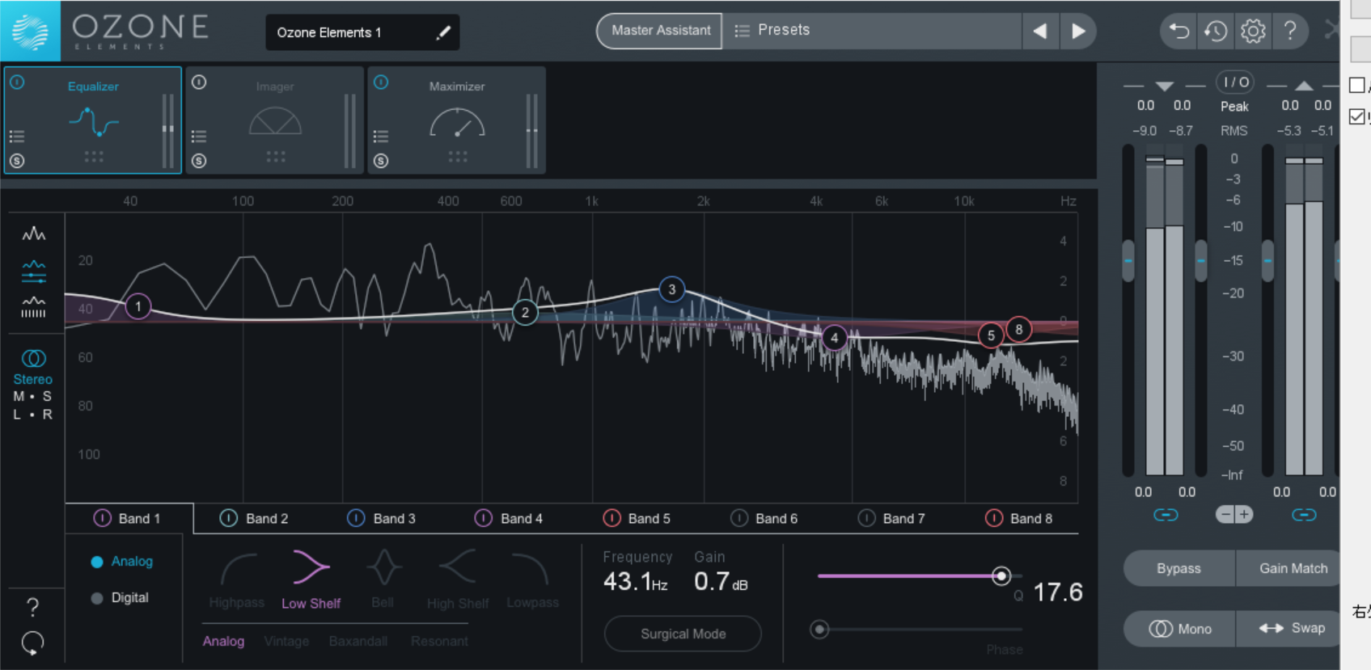Toggle Imager module power
The image size is (1371, 670).
pyautogui.click(x=199, y=82)
